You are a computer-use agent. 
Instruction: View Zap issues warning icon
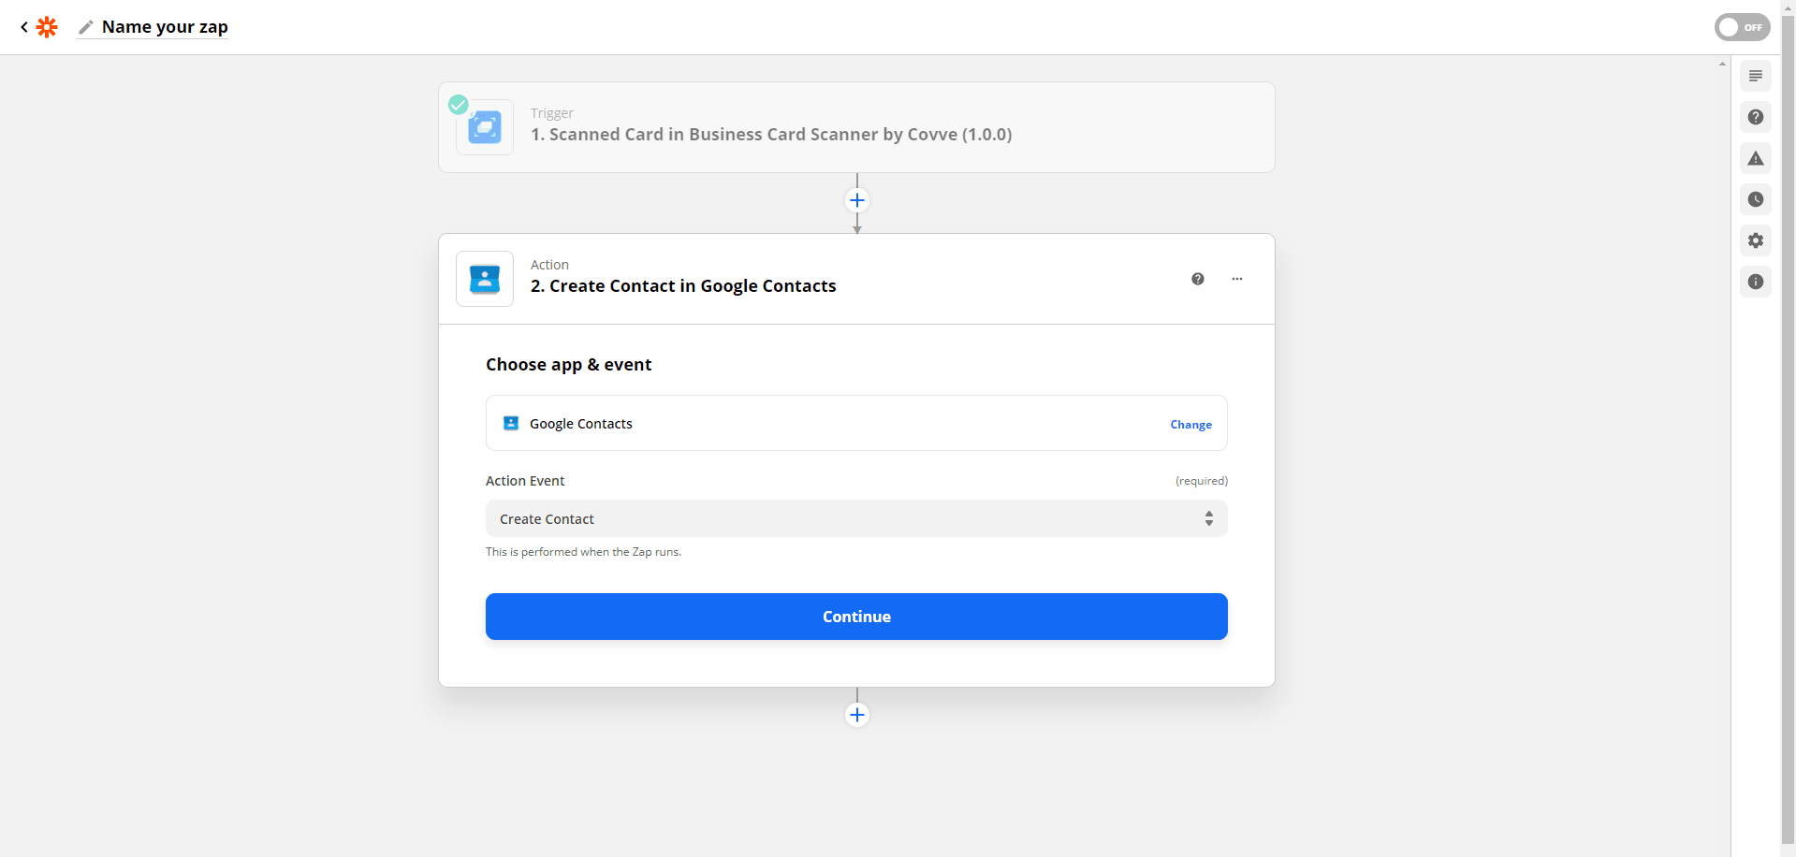[x=1755, y=158]
